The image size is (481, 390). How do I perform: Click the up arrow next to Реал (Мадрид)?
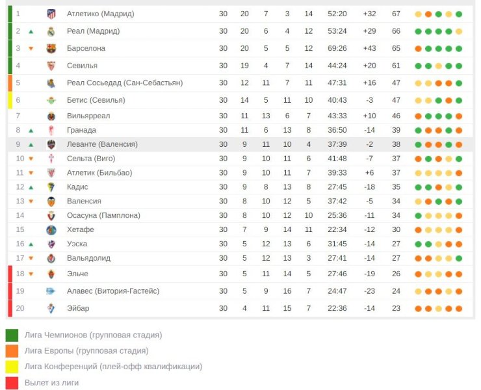(x=31, y=31)
